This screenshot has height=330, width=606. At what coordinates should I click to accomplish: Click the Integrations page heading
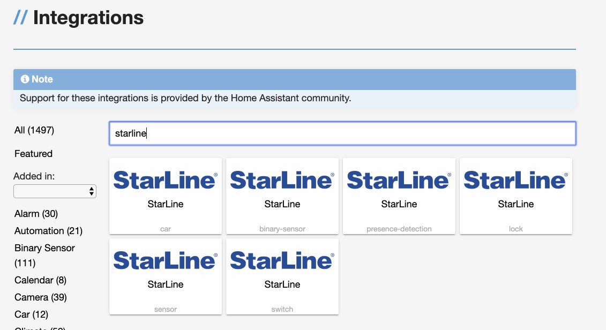88,18
